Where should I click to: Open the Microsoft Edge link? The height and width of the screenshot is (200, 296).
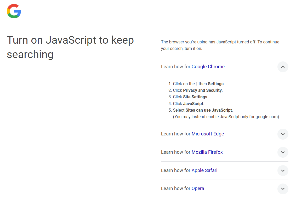208,134
